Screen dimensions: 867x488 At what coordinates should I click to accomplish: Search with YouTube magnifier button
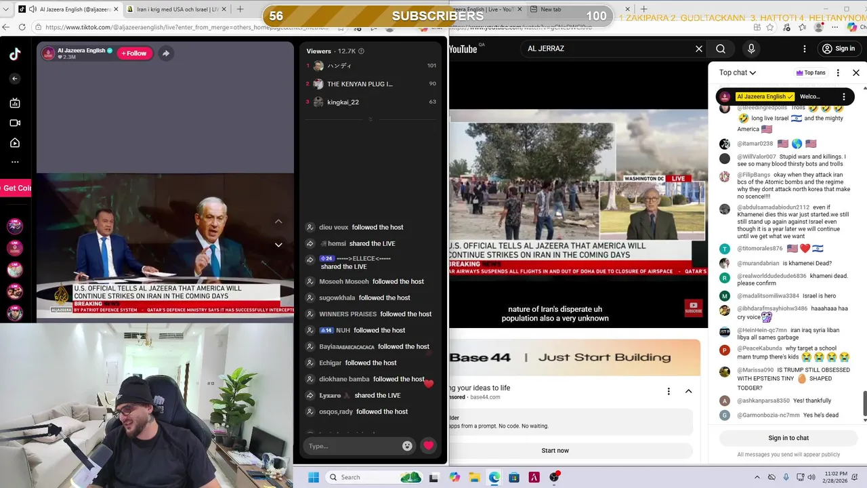721,49
